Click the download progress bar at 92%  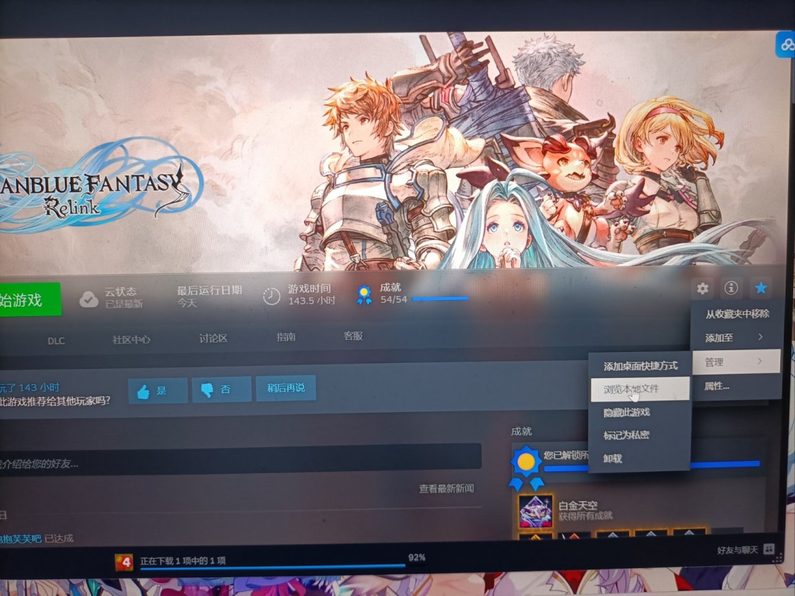point(272,567)
